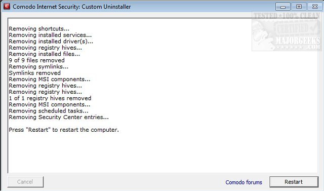Click the Restart button
The height and width of the screenshot is (191, 324).
click(x=294, y=182)
